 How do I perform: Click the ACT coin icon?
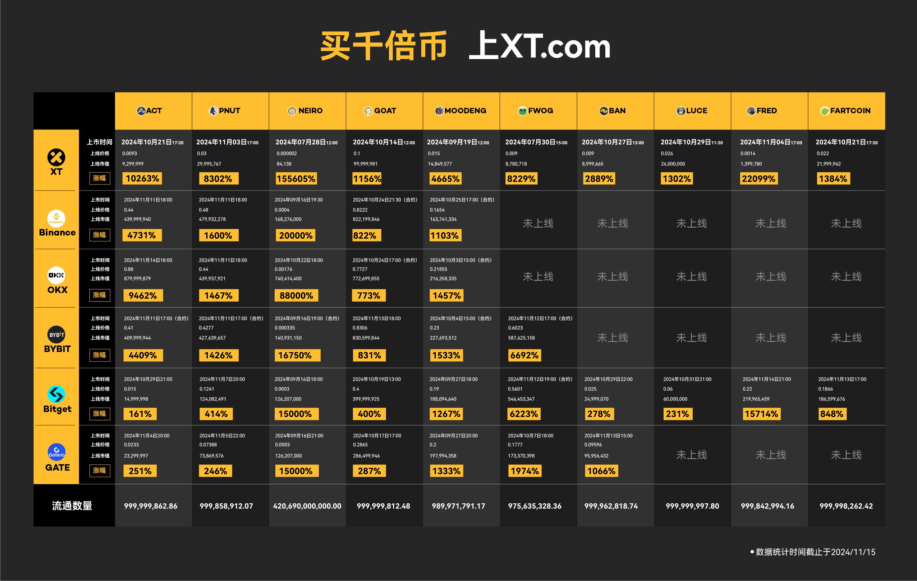tap(141, 111)
